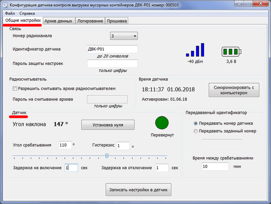Enable "Разрешить считывать архив радиосчитывателем" checkbox
Viewport: 271px width, 204px height.
(15, 89)
